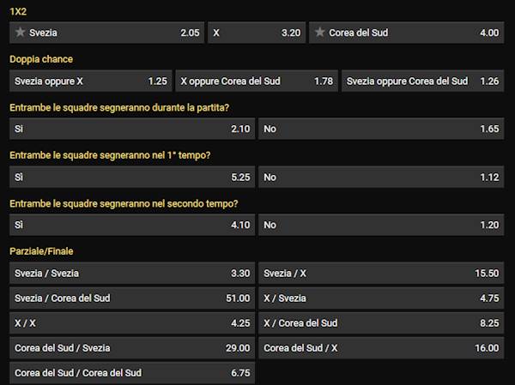Image resolution: width=515 pixels, height=385 pixels.
Task: Choose Sì 5.25 for first half scoring
Action: coord(132,177)
